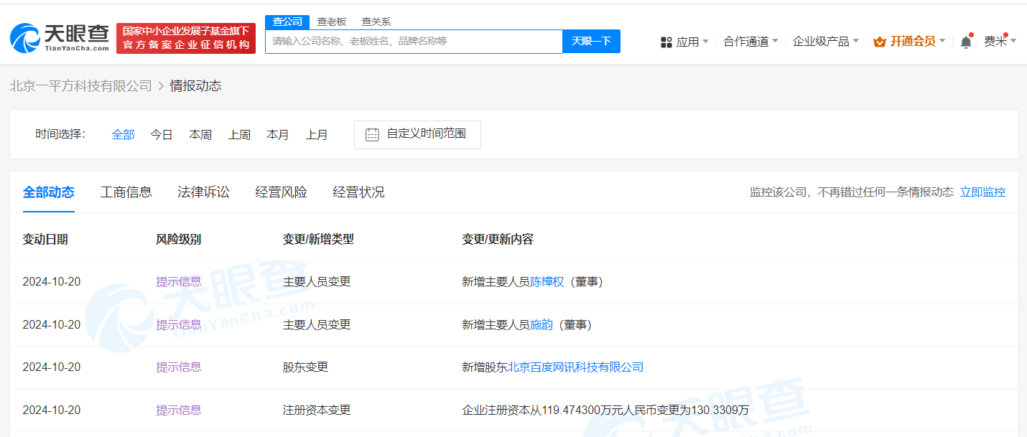Click the registered capital change description text

pos(605,410)
